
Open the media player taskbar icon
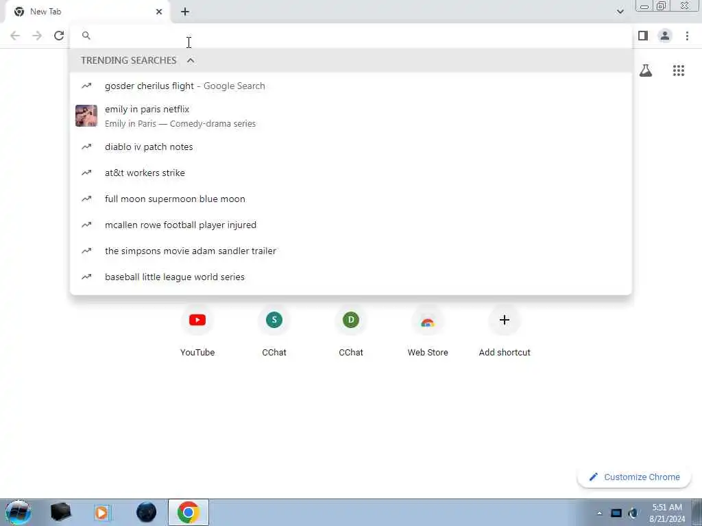(101, 512)
